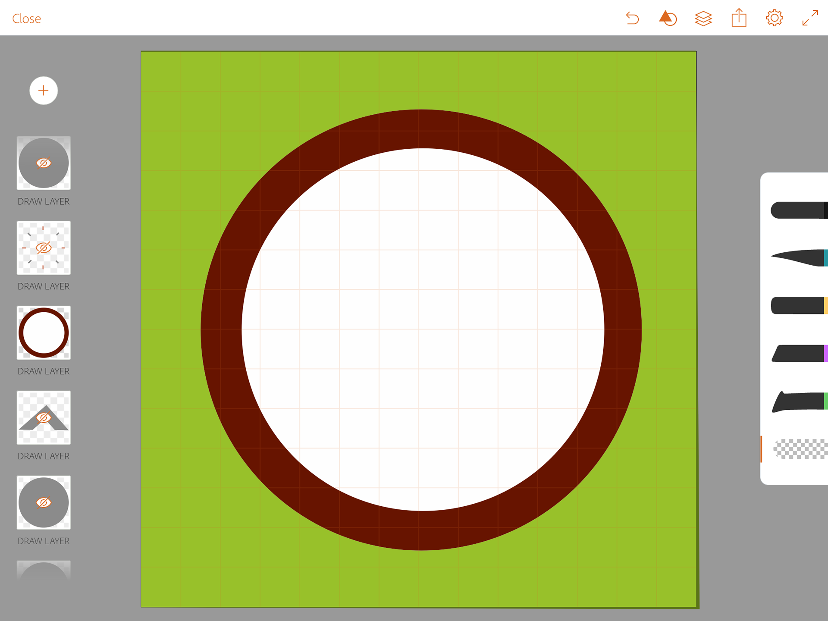Select the round brush with black tip

(x=798, y=210)
